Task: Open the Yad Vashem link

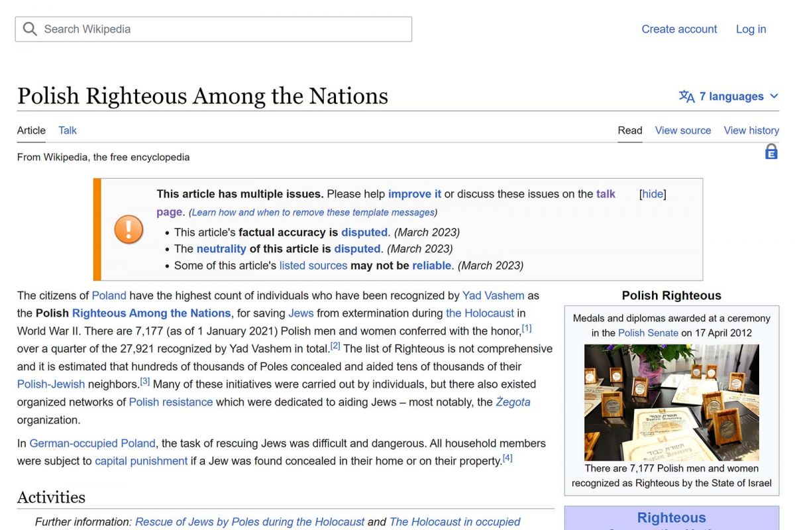Action: (493, 295)
